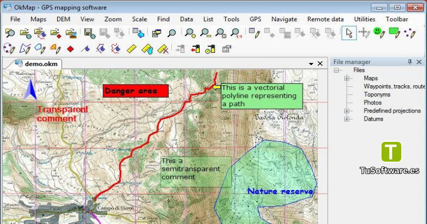This screenshot has height=224, width=427.
Task: Click the red diamond waypoint icon
Action: (x=70, y=49)
